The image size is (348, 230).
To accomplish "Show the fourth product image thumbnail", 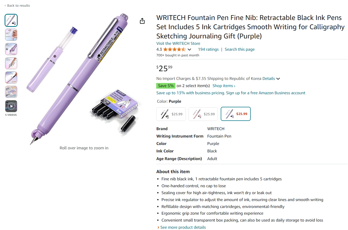I will [x=11, y=63].
